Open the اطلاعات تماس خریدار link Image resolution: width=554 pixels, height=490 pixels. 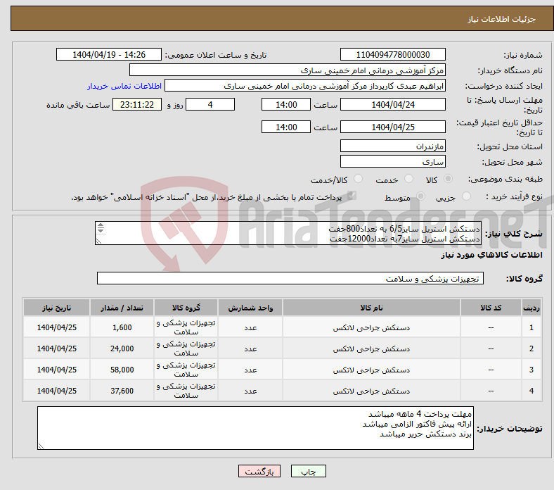(124, 86)
